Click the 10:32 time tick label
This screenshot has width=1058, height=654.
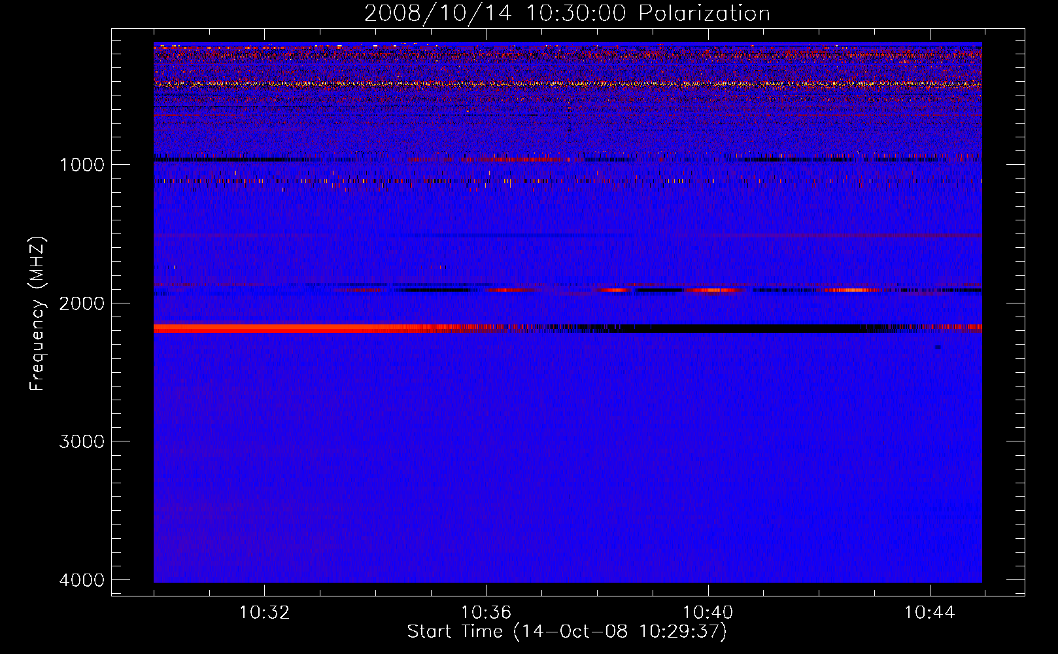264,613
